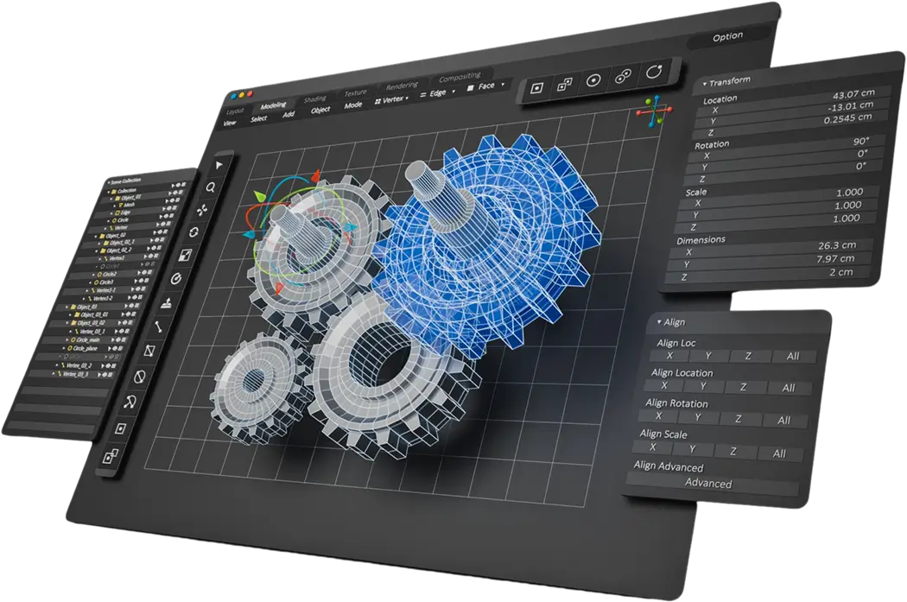Open the Face selection dropdown

click(x=485, y=86)
